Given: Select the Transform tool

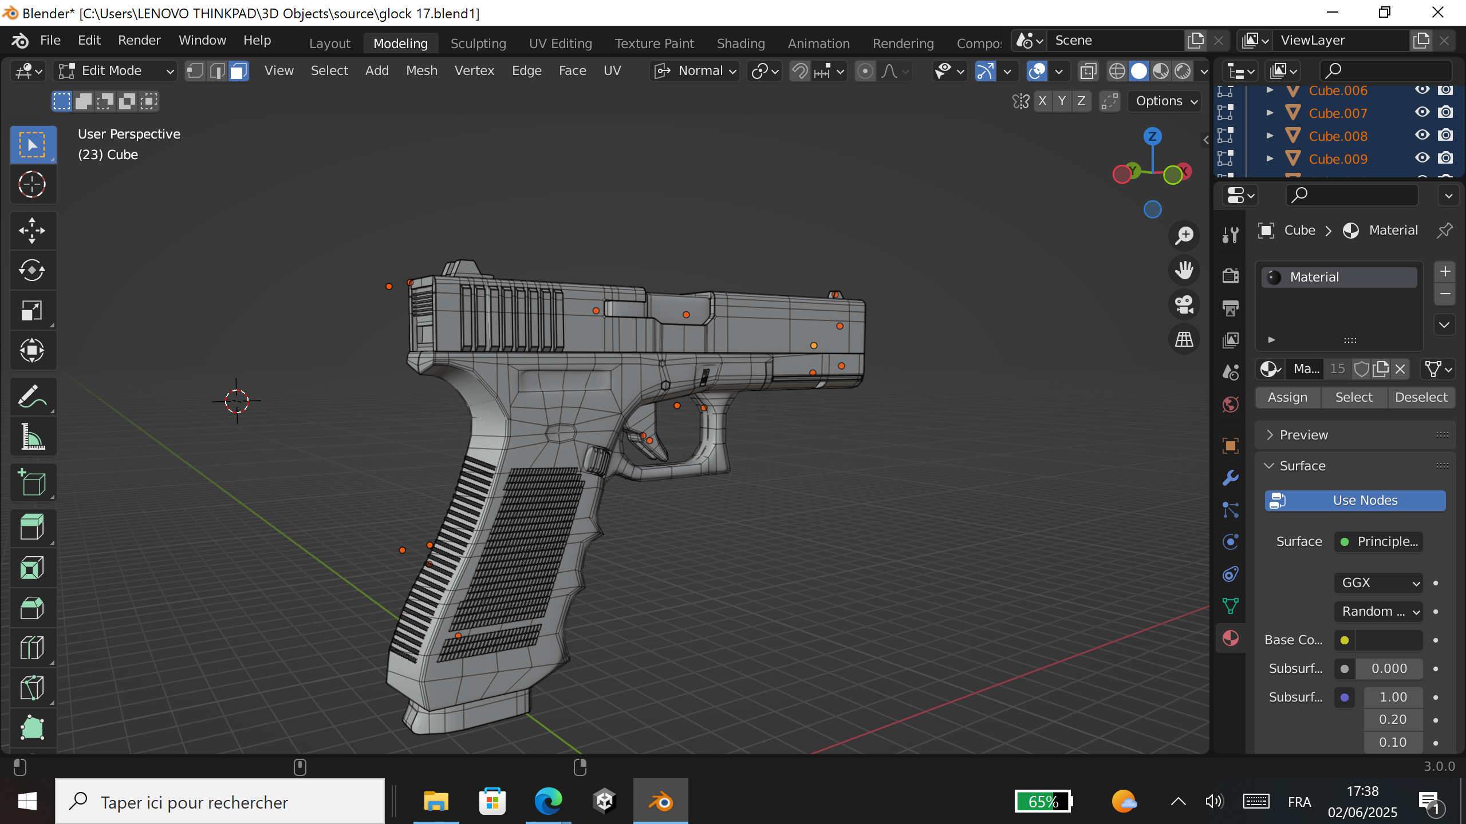Looking at the screenshot, I should pyautogui.click(x=33, y=350).
